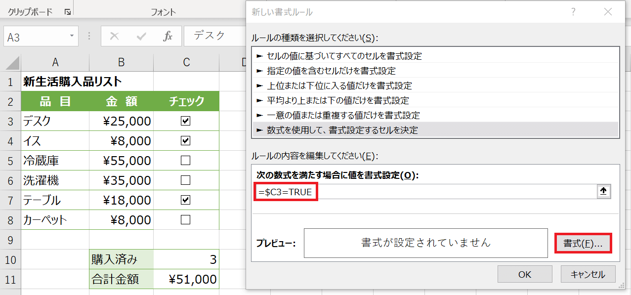The height and width of the screenshot is (295, 631).
Task: Open the Name Box dropdown arrow
Action: (72, 37)
